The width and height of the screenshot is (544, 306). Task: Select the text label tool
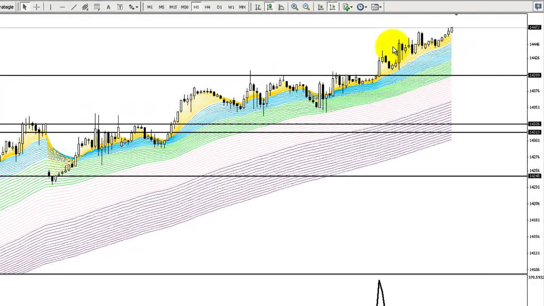point(120,7)
